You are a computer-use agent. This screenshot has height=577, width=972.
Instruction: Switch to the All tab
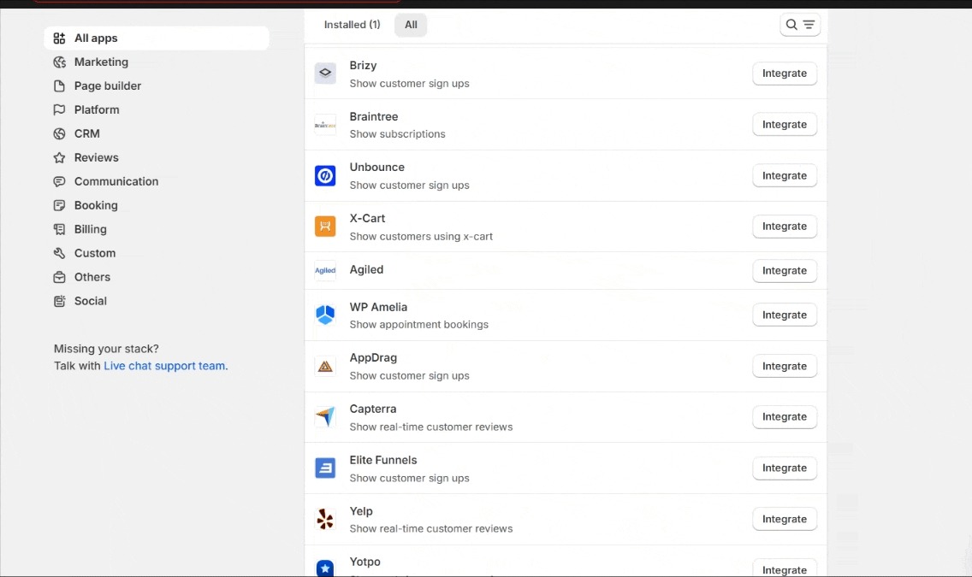pyautogui.click(x=411, y=25)
